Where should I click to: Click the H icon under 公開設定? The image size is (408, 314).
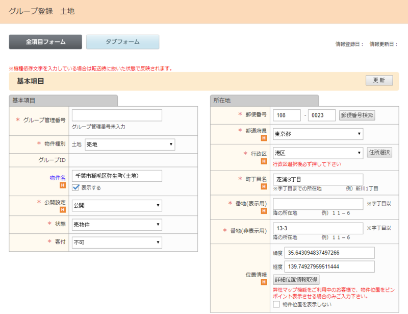point(63,209)
